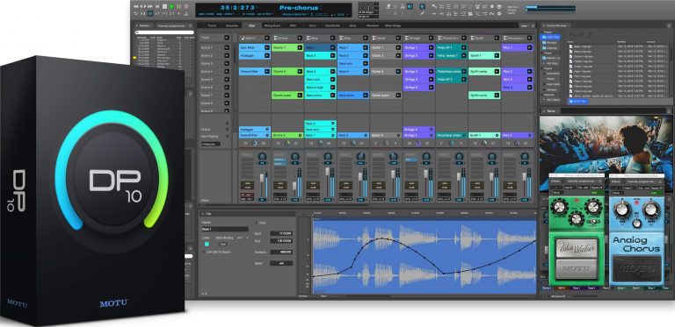Image resolution: width=675 pixels, height=327 pixels.
Task: Open the Auto dropdown right of the tabs
Action: click(525, 25)
